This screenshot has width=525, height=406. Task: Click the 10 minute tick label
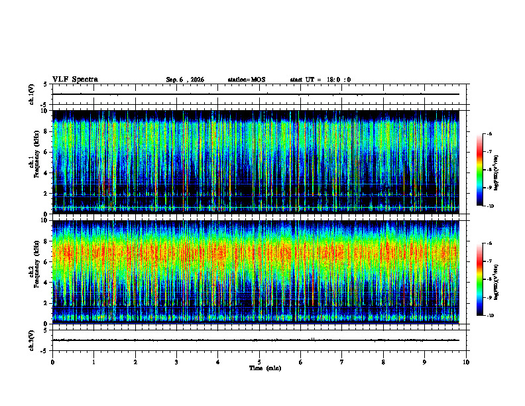[466, 362]
